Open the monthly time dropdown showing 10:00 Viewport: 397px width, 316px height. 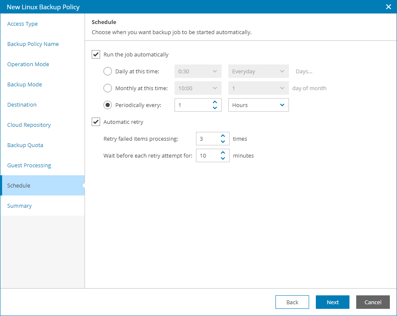pos(198,88)
